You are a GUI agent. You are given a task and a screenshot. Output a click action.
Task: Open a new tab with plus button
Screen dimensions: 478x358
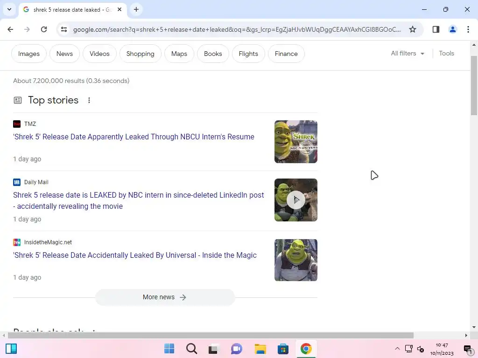(136, 9)
